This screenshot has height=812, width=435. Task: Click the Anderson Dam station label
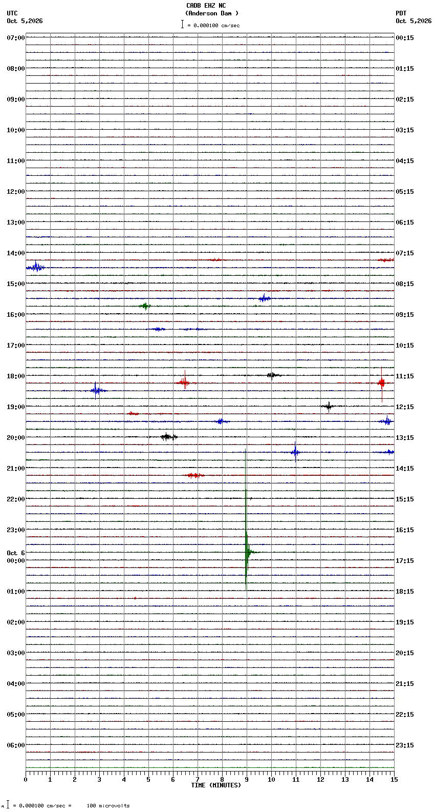click(212, 13)
